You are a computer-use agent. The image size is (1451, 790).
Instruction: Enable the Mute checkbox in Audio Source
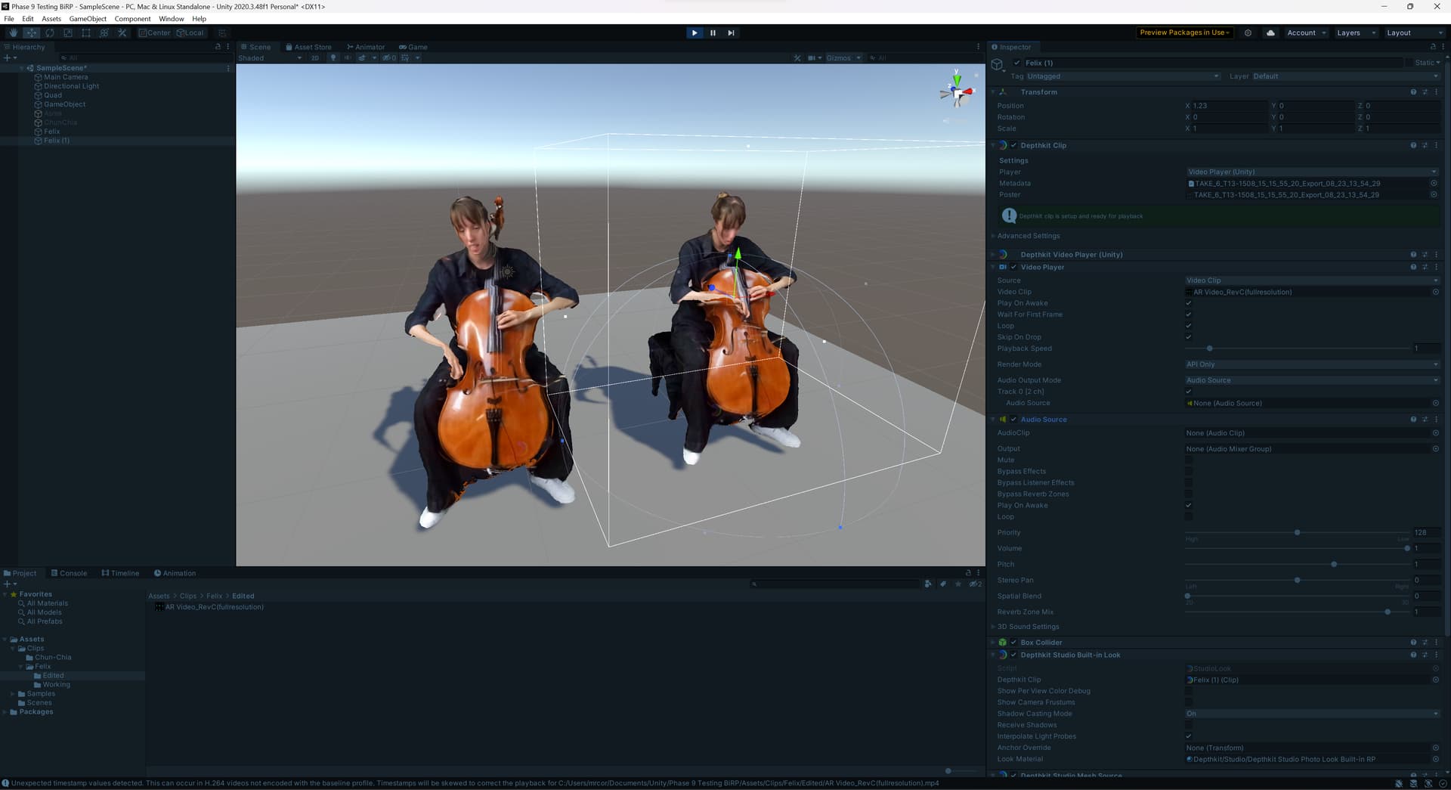click(x=1189, y=460)
